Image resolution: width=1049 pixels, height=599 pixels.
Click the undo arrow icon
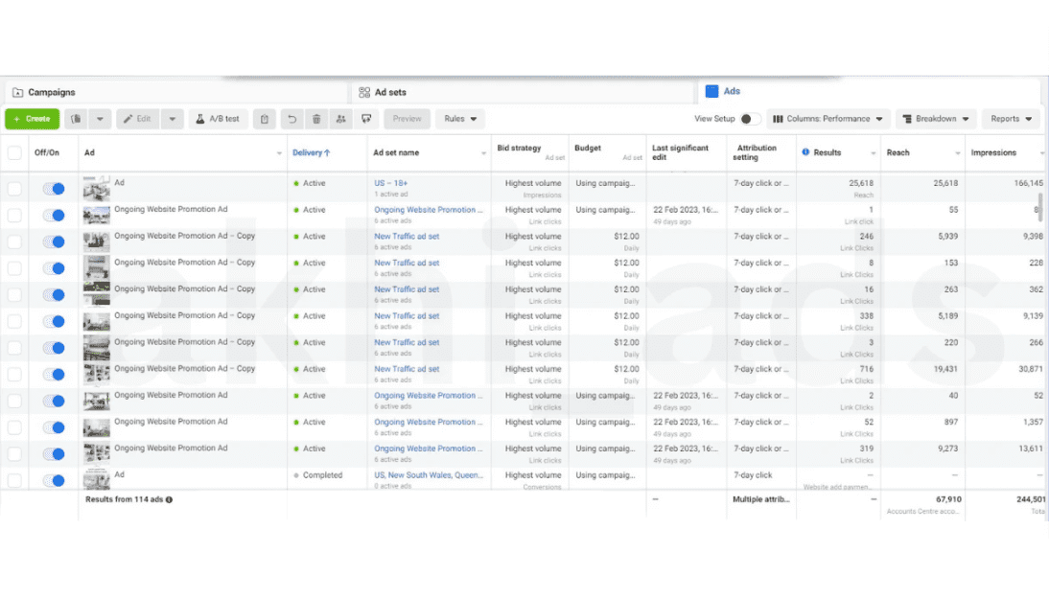292,119
